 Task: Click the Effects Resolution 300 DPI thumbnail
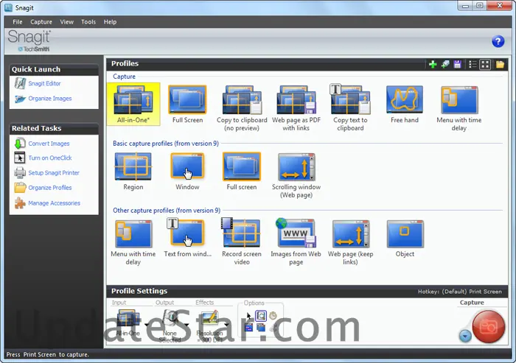(x=209, y=319)
